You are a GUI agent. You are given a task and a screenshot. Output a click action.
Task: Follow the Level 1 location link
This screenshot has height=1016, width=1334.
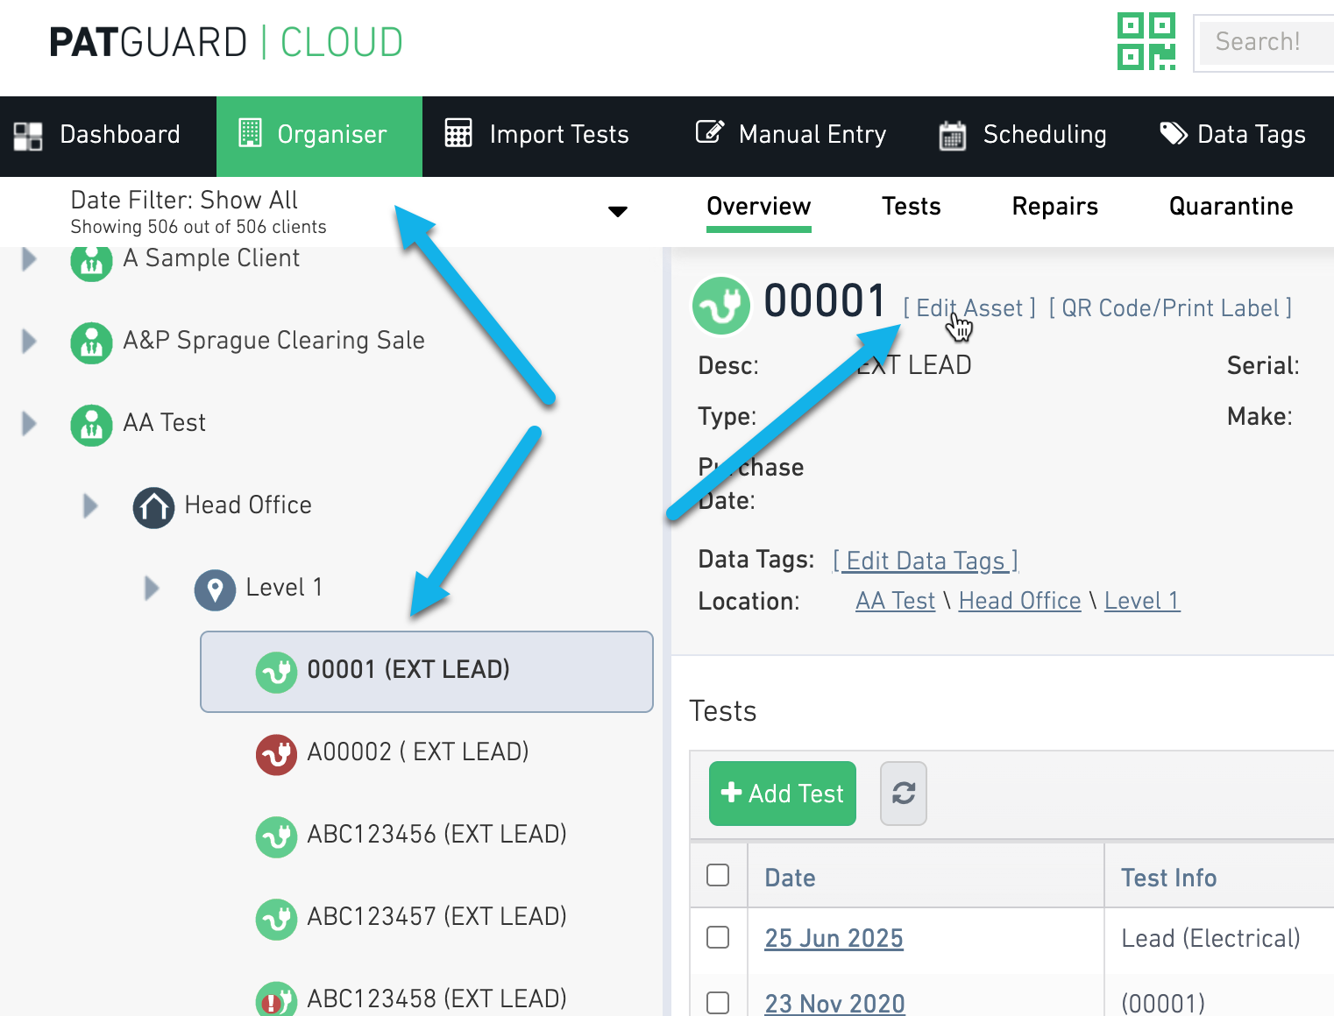[x=1142, y=600]
